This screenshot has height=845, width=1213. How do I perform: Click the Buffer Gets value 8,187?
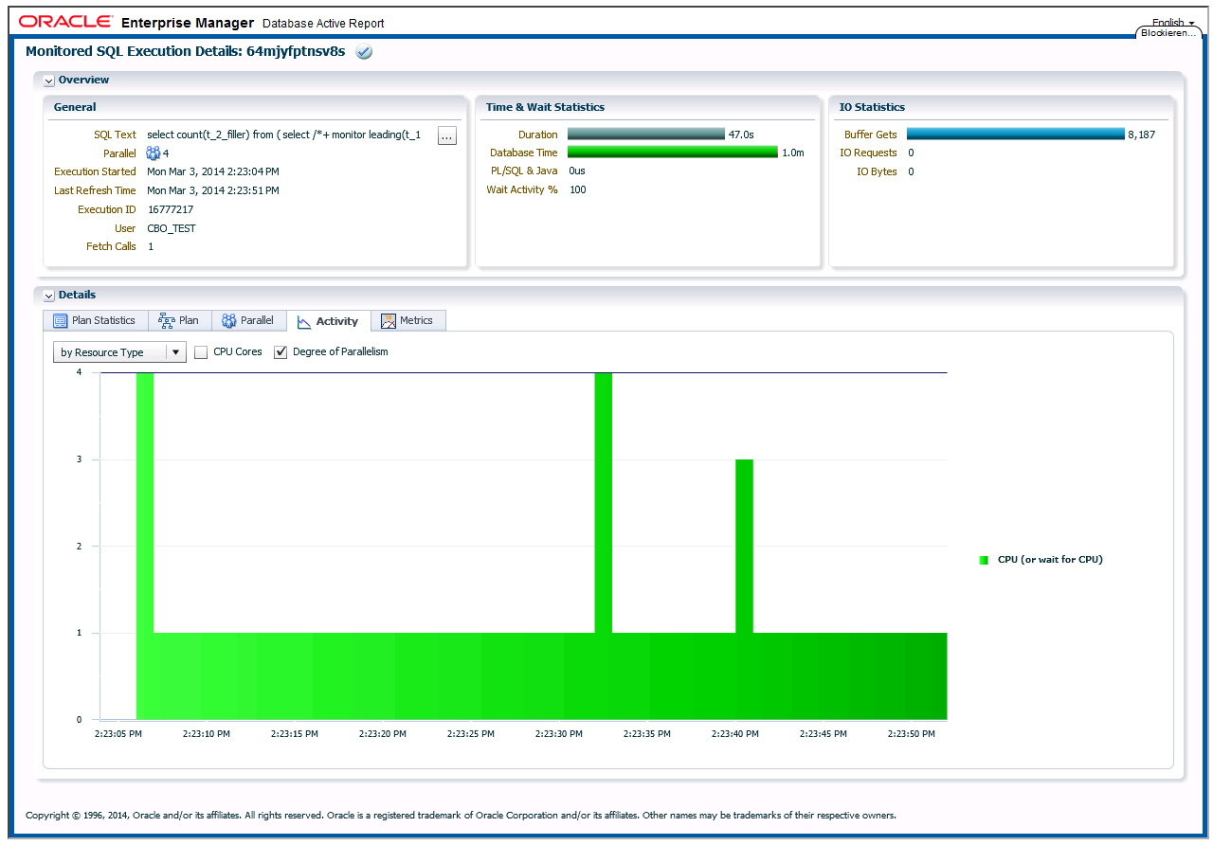coord(1141,135)
